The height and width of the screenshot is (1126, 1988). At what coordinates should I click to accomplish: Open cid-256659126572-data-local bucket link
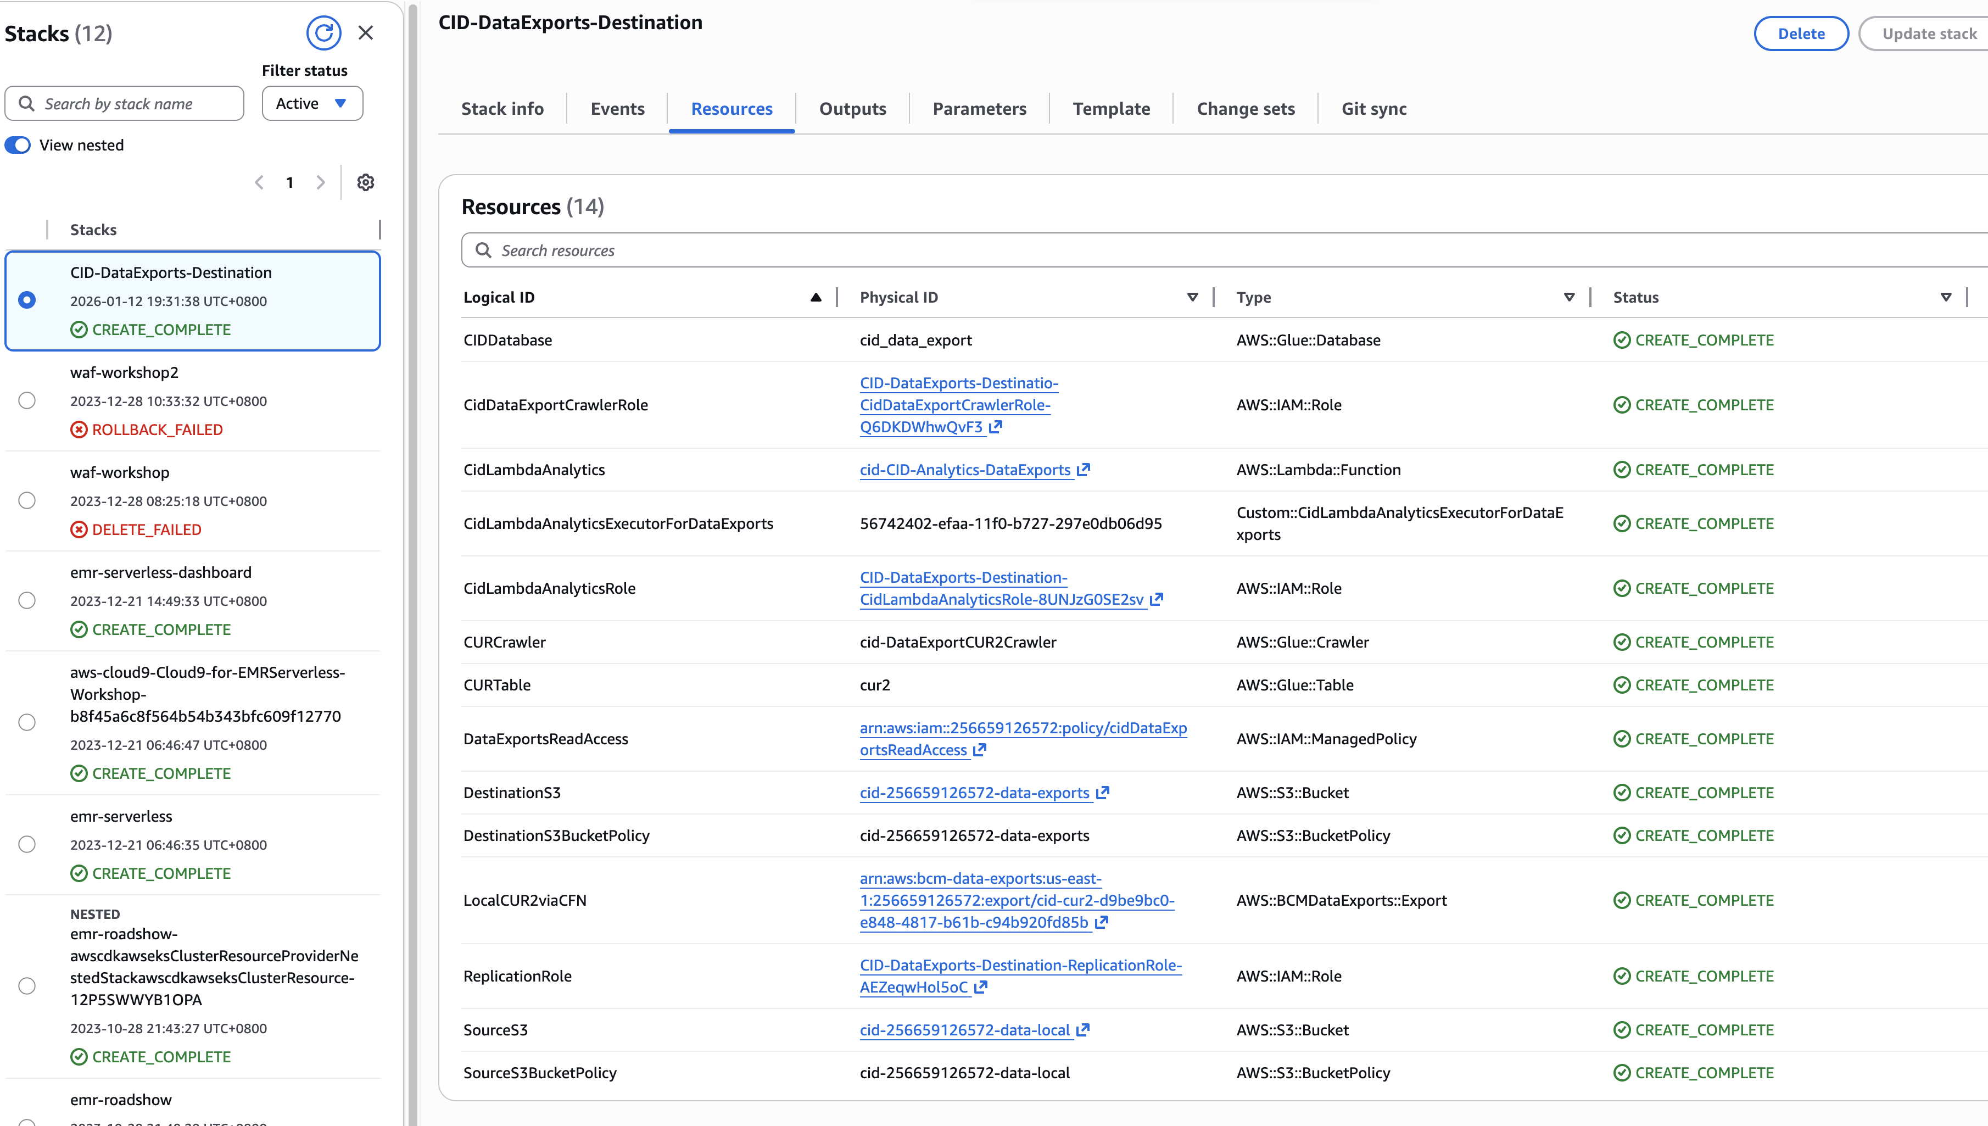964,1030
